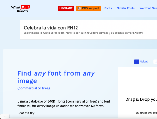
Task: Click the avatar icon in PRO support
Action: click(x=79, y=8)
